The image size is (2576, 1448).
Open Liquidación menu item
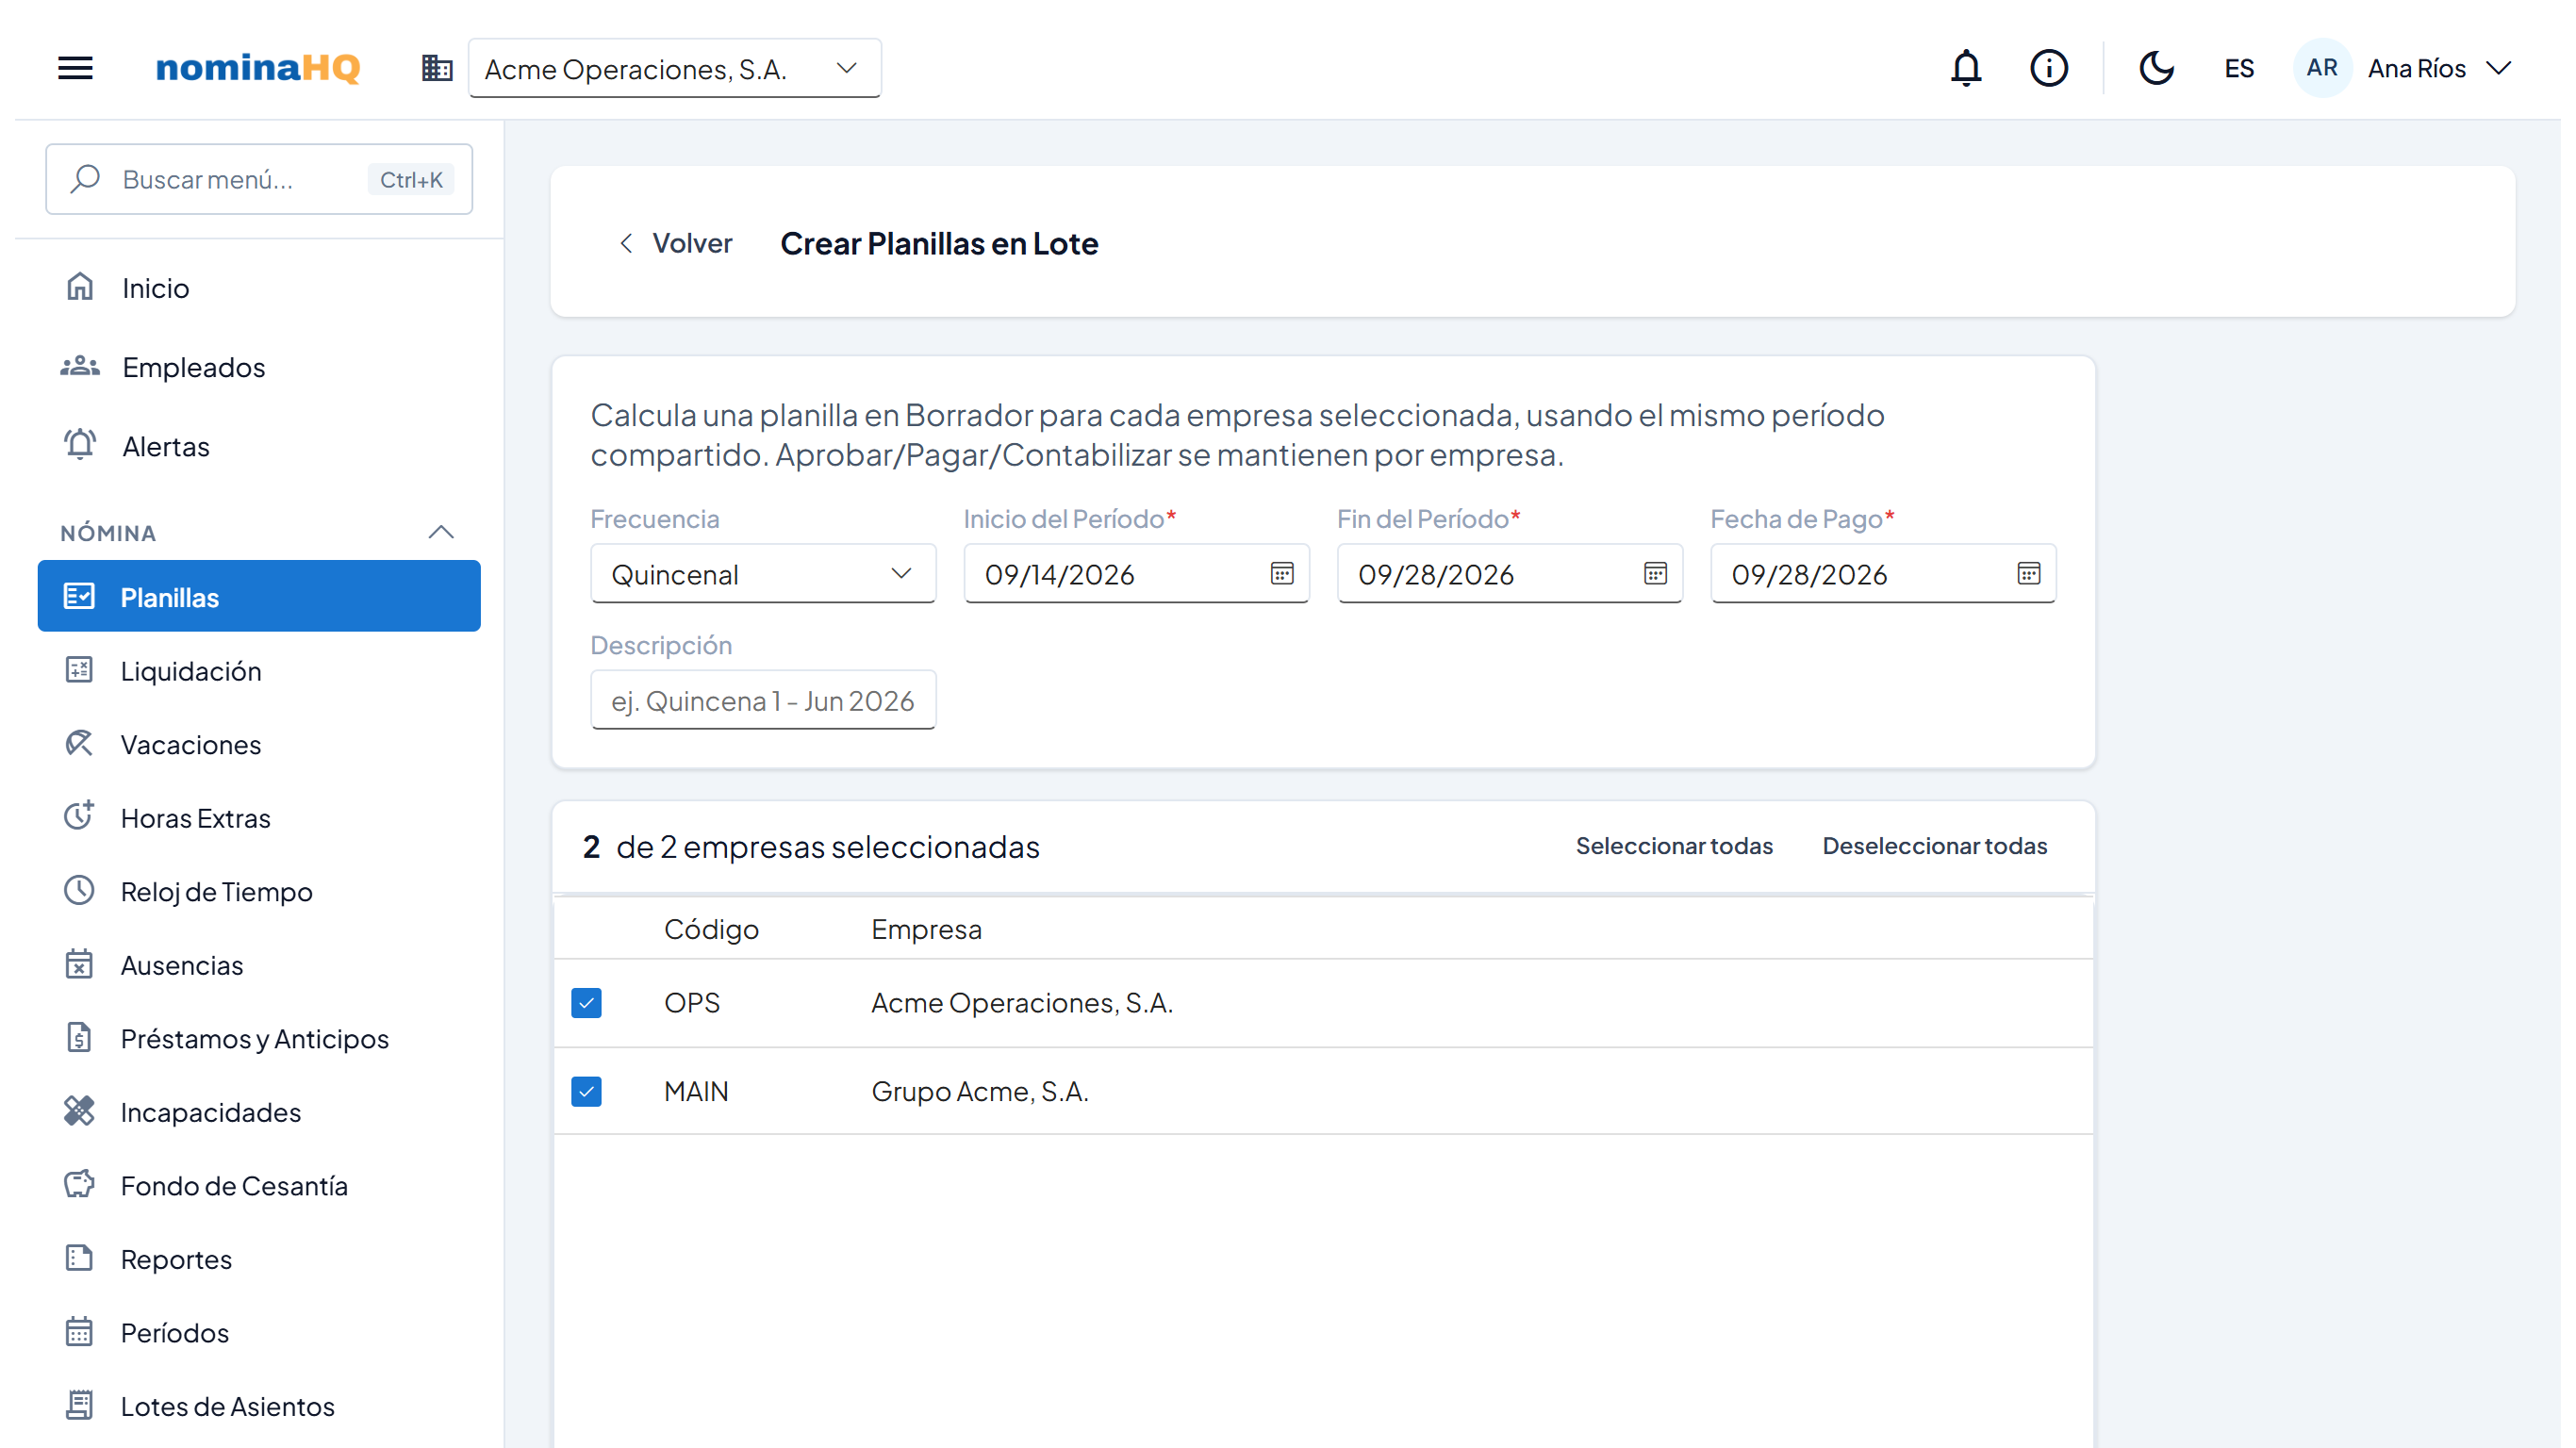click(x=259, y=671)
